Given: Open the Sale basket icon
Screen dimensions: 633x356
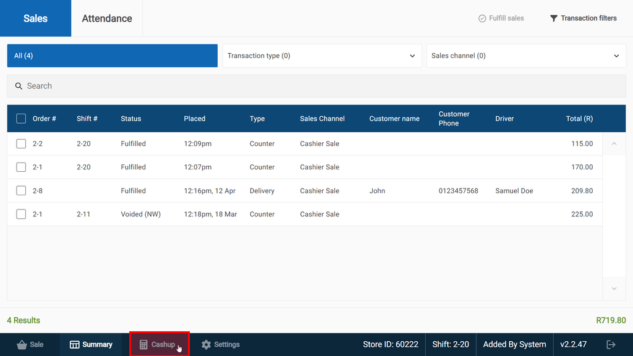Looking at the screenshot, I should 22,345.
